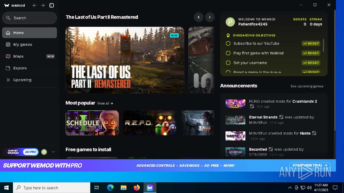
Task: Expand the account dropdown chevron
Action: click(x=53, y=152)
